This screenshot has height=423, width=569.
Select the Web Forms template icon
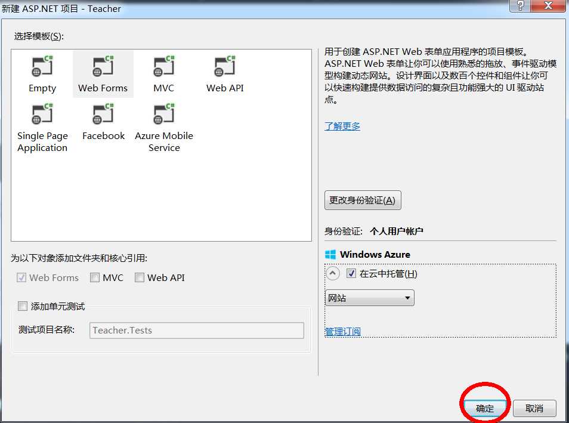(103, 66)
